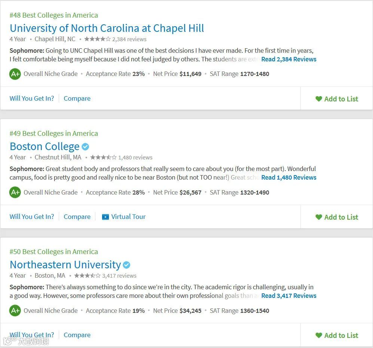Expand Read 1,480 Reviews for Boston College
This screenshot has width=373, height=348.
(288, 177)
